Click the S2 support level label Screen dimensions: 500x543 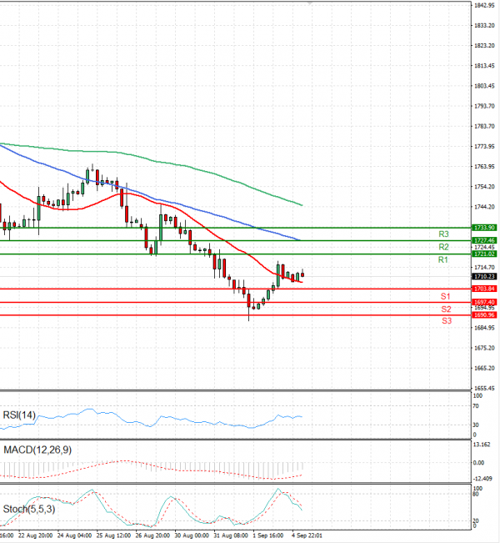pos(446,309)
